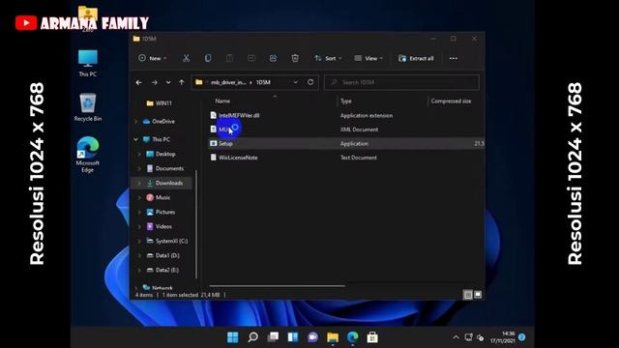Click the taskbar clock and date
The height and width of the screenshot is (348, 619).
(503, 337)
